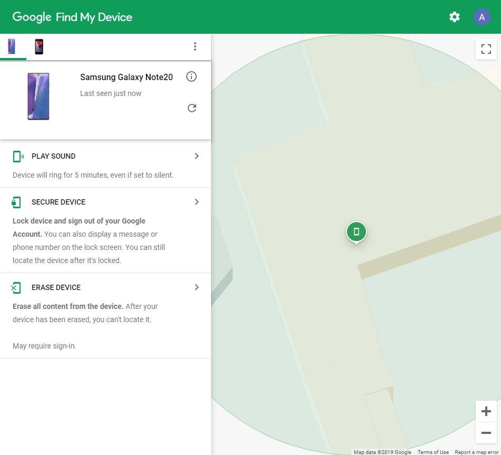Refresh the device location
Viewport: 501px width, 455px height.
[x=192, y=108]
